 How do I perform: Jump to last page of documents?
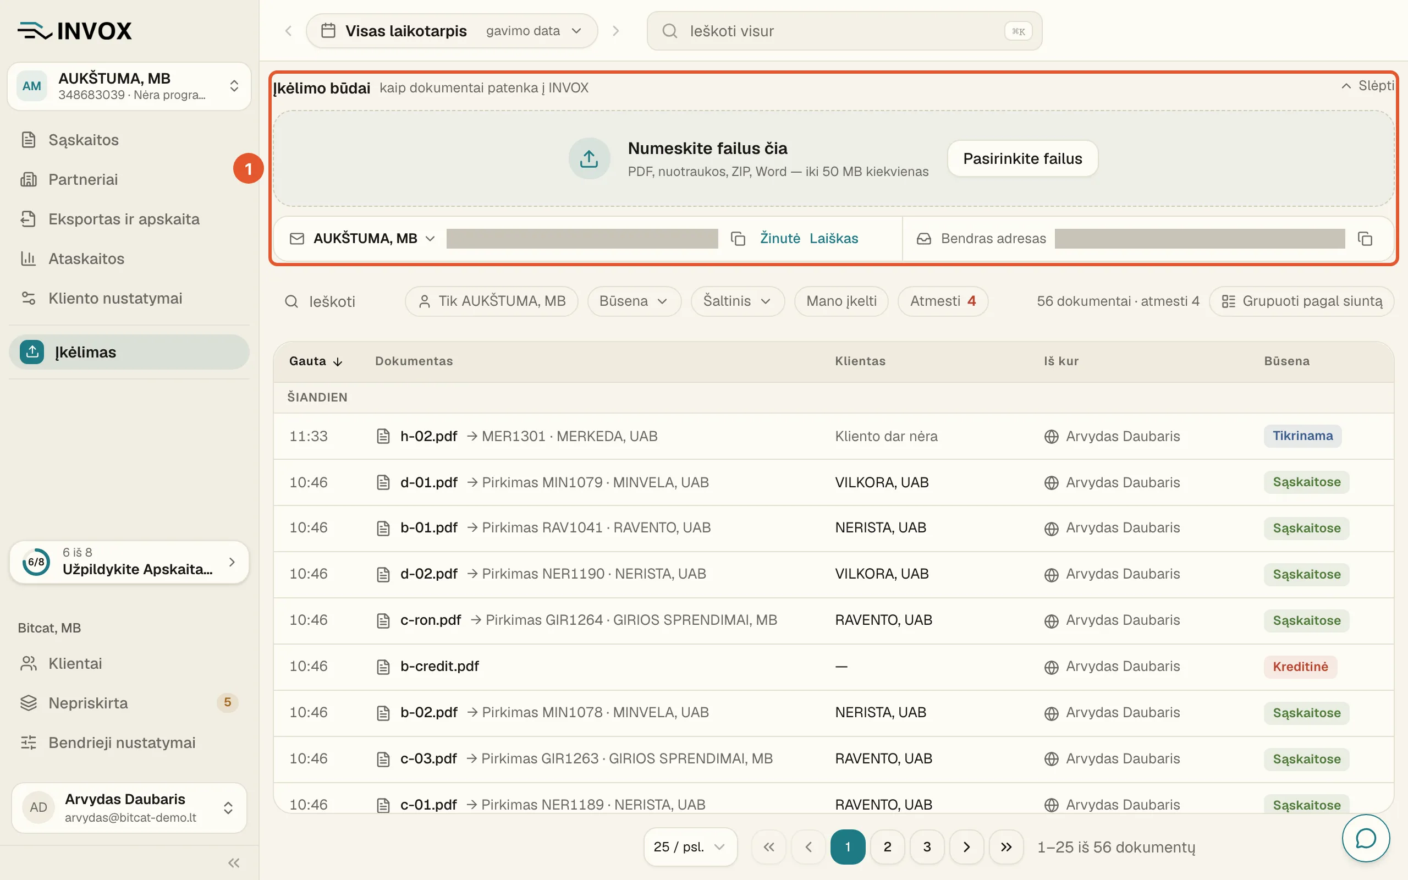click(1006, 847)
